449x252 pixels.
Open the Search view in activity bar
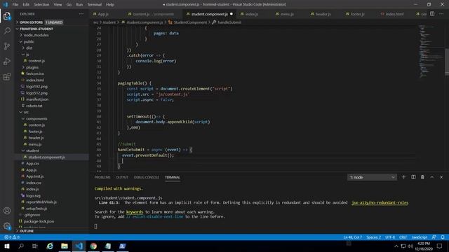7,31
